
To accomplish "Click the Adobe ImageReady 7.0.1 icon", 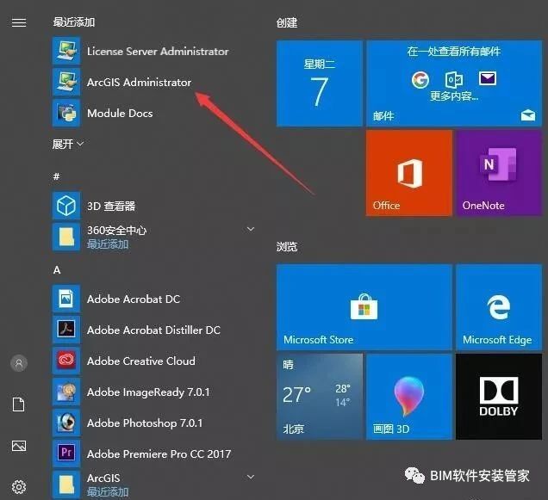I will pyautogui.click(x=66, y=392).
